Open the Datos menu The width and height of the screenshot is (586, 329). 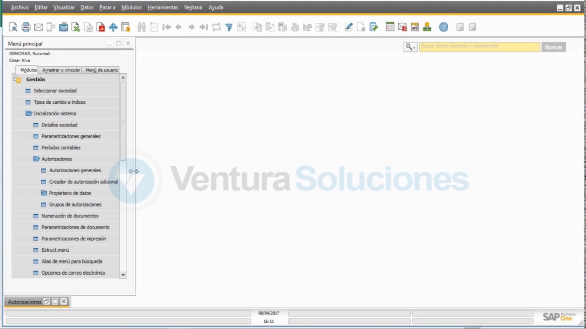click(x=87, y=8)
